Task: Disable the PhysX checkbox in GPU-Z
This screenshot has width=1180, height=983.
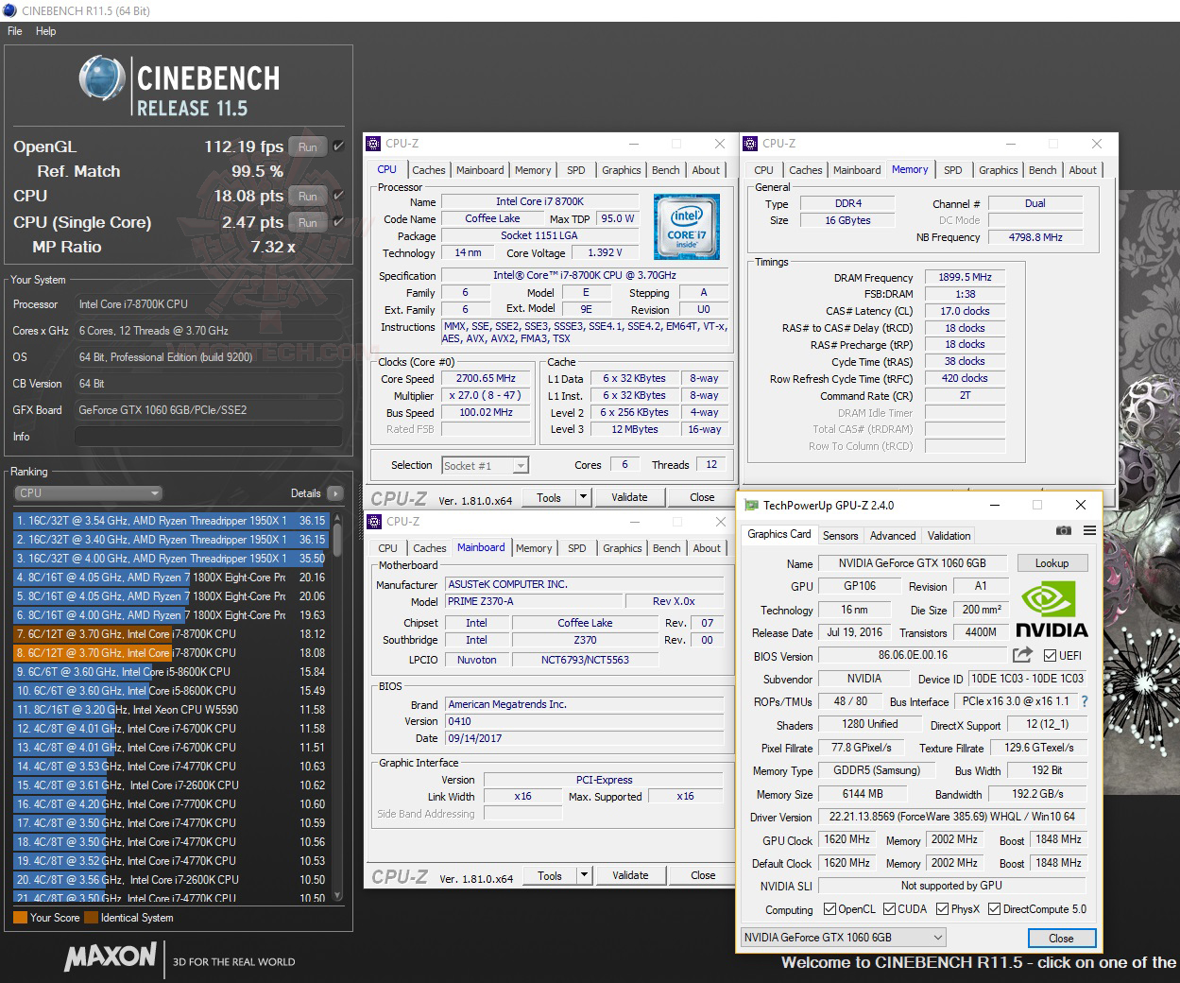Action: tap(941, 908)
